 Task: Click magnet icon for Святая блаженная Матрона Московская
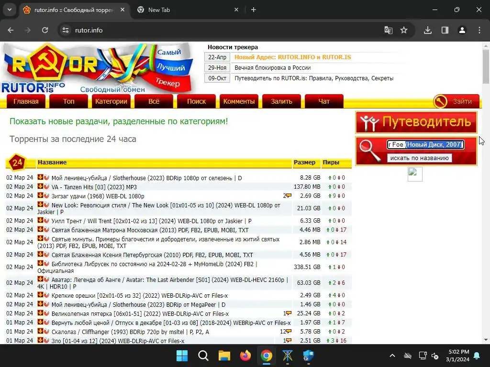pyautogui.click(x=46, y=229)
